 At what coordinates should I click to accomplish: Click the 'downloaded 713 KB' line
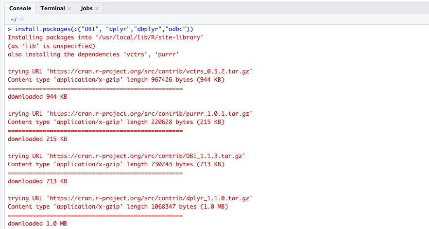click(x=37, y=181)
